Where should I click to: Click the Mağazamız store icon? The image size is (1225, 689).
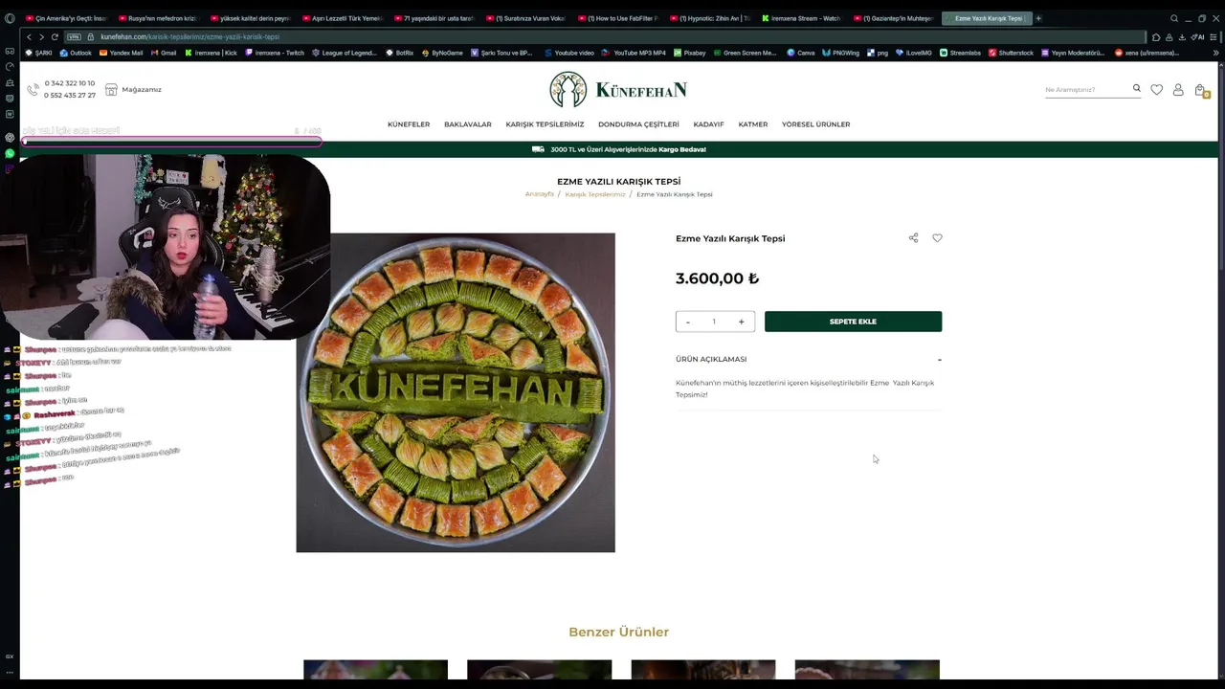click(x=111, y=89)
